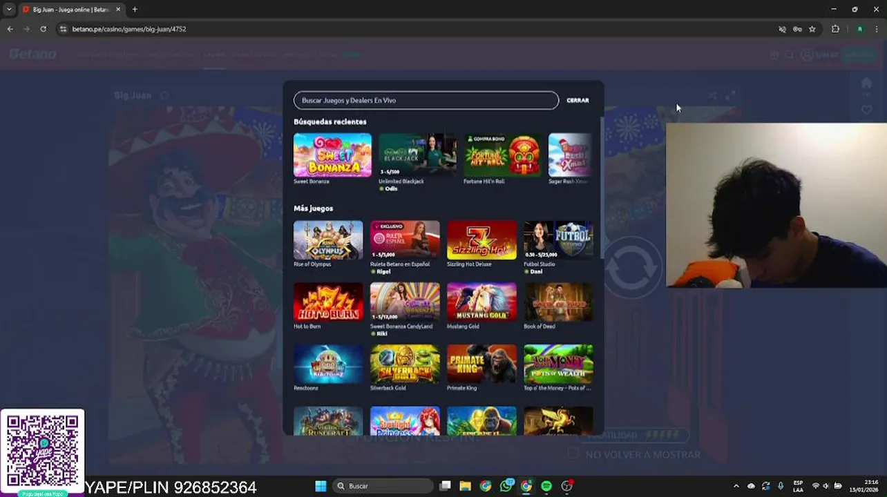Open the Sweet Bonanza recent search game

332,155
